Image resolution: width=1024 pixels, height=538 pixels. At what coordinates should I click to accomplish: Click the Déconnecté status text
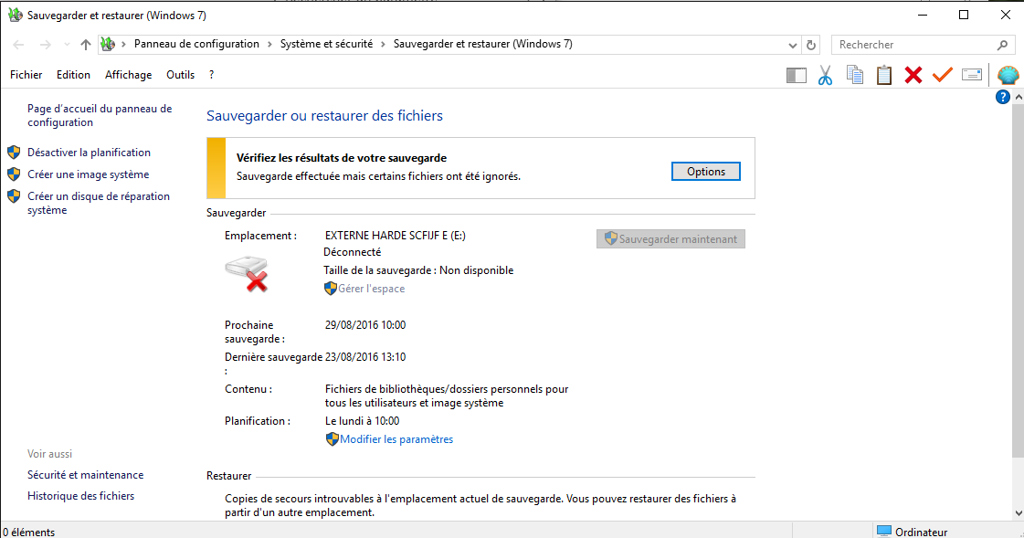click(352, 252)
